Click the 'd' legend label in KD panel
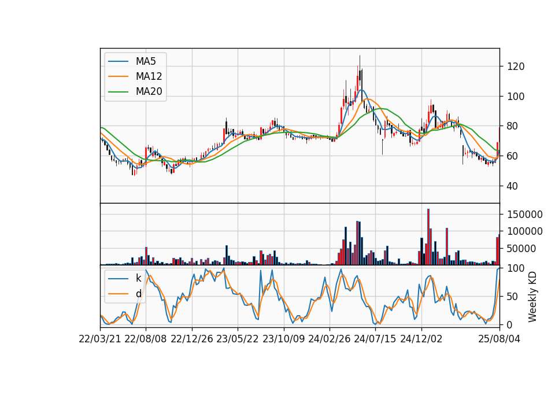The image size is (555, 399). [138, 294]
